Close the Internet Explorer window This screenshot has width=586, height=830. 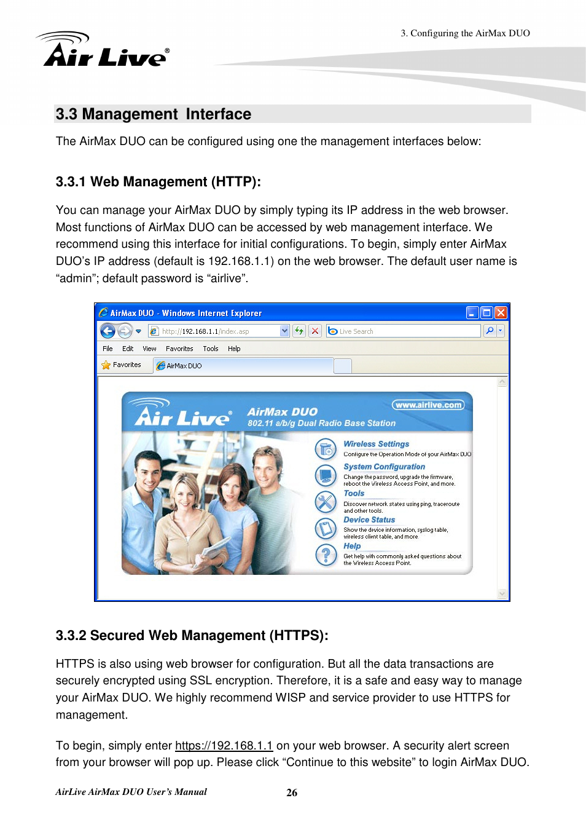coord(501,313)
